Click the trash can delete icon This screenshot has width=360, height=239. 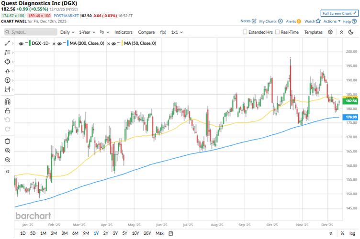pyautogui.click(x=7, y=141)
